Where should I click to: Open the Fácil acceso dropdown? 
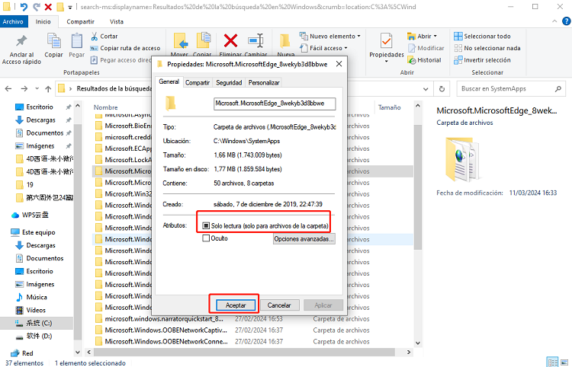(x=323, y=48)
